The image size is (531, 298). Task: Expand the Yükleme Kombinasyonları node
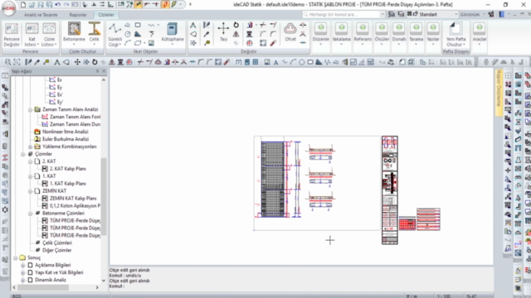pos(30,147)
